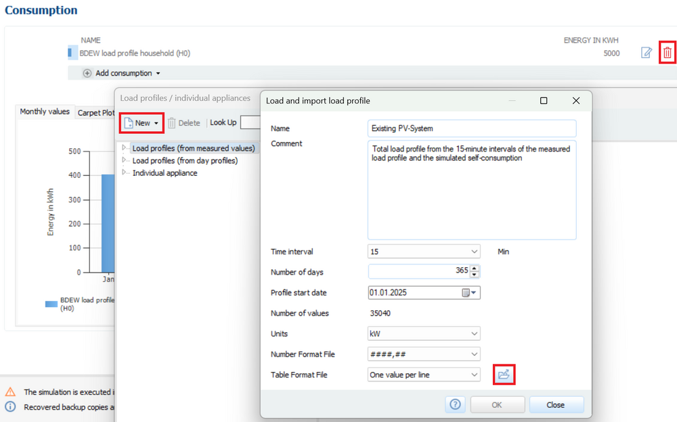Click the help question mark icon
Screen dimensions: 677x422
455,404
